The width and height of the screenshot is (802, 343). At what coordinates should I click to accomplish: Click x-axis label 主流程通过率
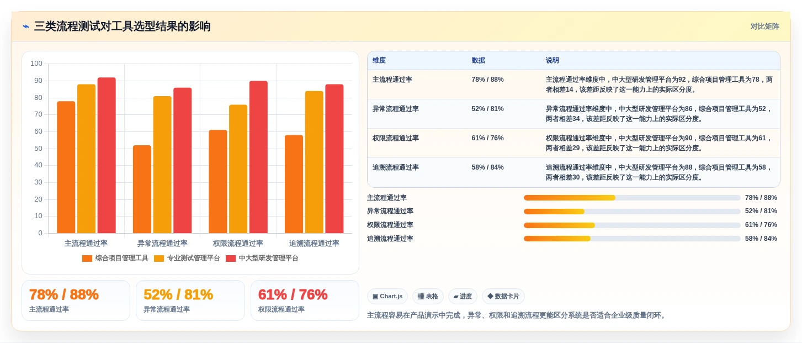86,243
